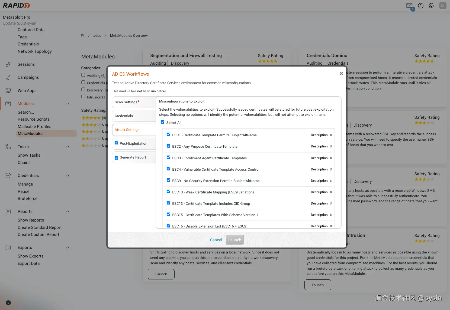Open the Sessions section icon in sidebar
The height and width of the screenshot is (310, 450).
pyautogui.click(x=8, y=64)
